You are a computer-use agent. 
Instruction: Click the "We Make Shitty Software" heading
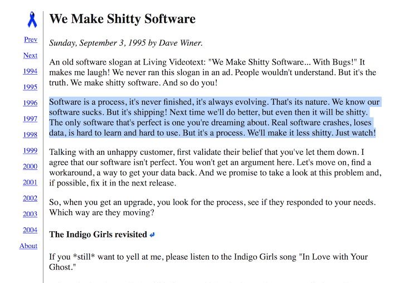pyautogui.click(x=123, y=19)
